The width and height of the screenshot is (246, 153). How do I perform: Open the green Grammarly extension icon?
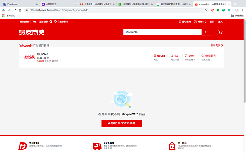[x=223, y=10]
